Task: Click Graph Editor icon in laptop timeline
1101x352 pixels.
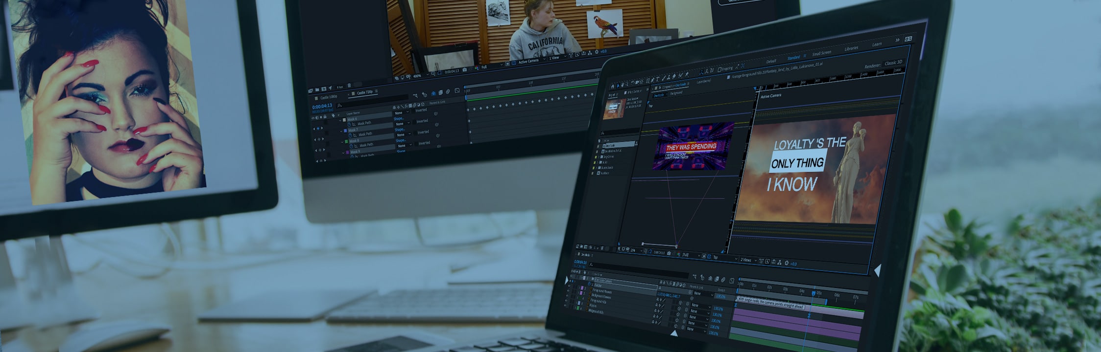Action: (x=732, y=281)
